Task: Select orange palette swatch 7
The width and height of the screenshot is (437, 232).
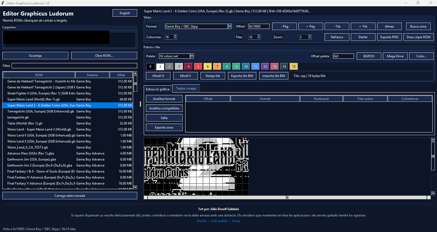Action: tap(217, 67)
